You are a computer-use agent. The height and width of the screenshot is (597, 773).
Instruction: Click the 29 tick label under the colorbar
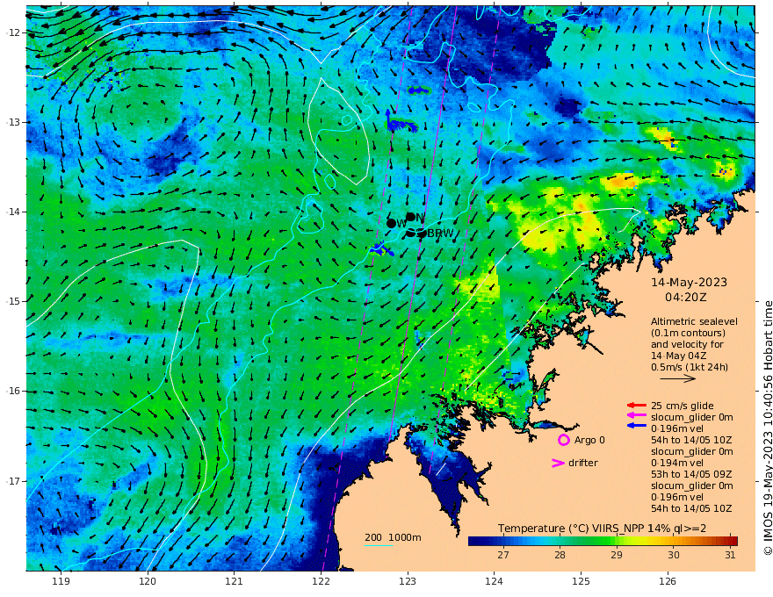tap(617, 555)
